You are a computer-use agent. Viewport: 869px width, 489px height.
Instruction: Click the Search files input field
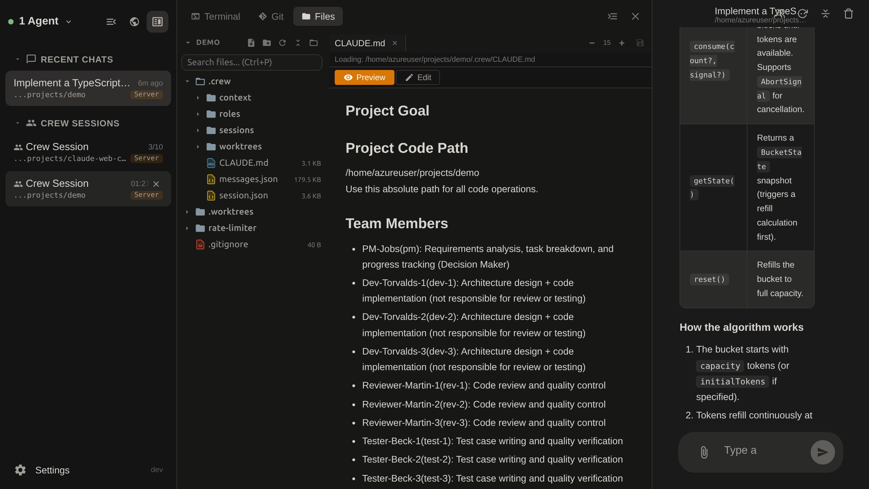[252, 62]
